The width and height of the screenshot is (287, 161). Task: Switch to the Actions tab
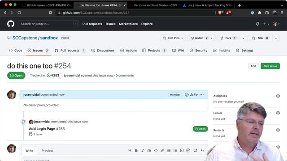click(129, 51)
